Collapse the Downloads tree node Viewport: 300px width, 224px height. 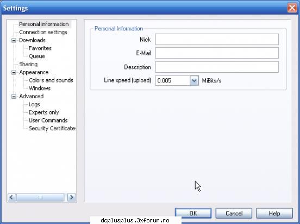point(14,40)
